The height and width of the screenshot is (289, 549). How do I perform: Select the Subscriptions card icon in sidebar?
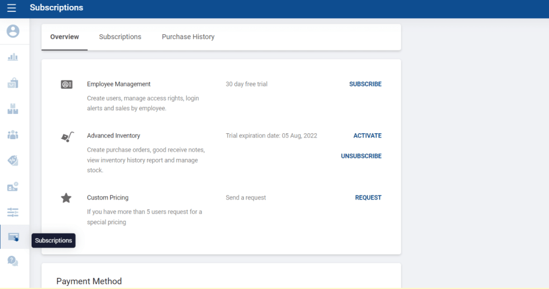point(13,237)
